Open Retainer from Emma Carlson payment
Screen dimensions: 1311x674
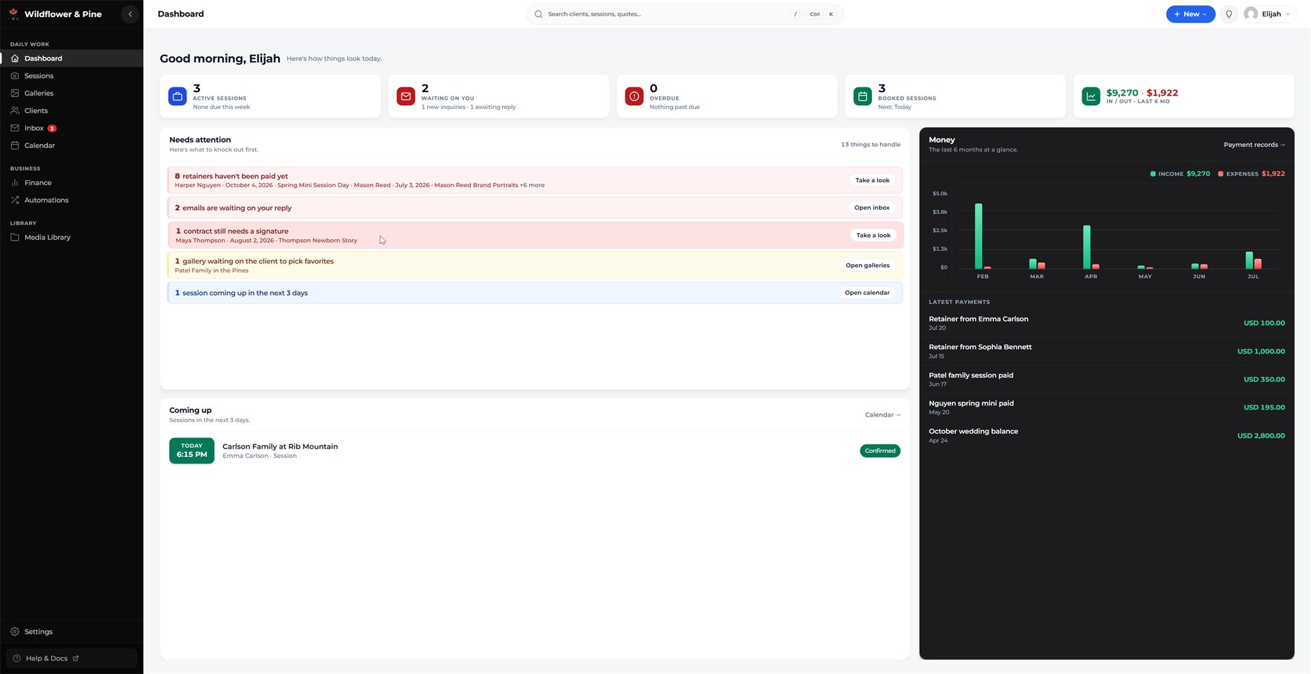pyautogui.click(x=1106, y=322)
